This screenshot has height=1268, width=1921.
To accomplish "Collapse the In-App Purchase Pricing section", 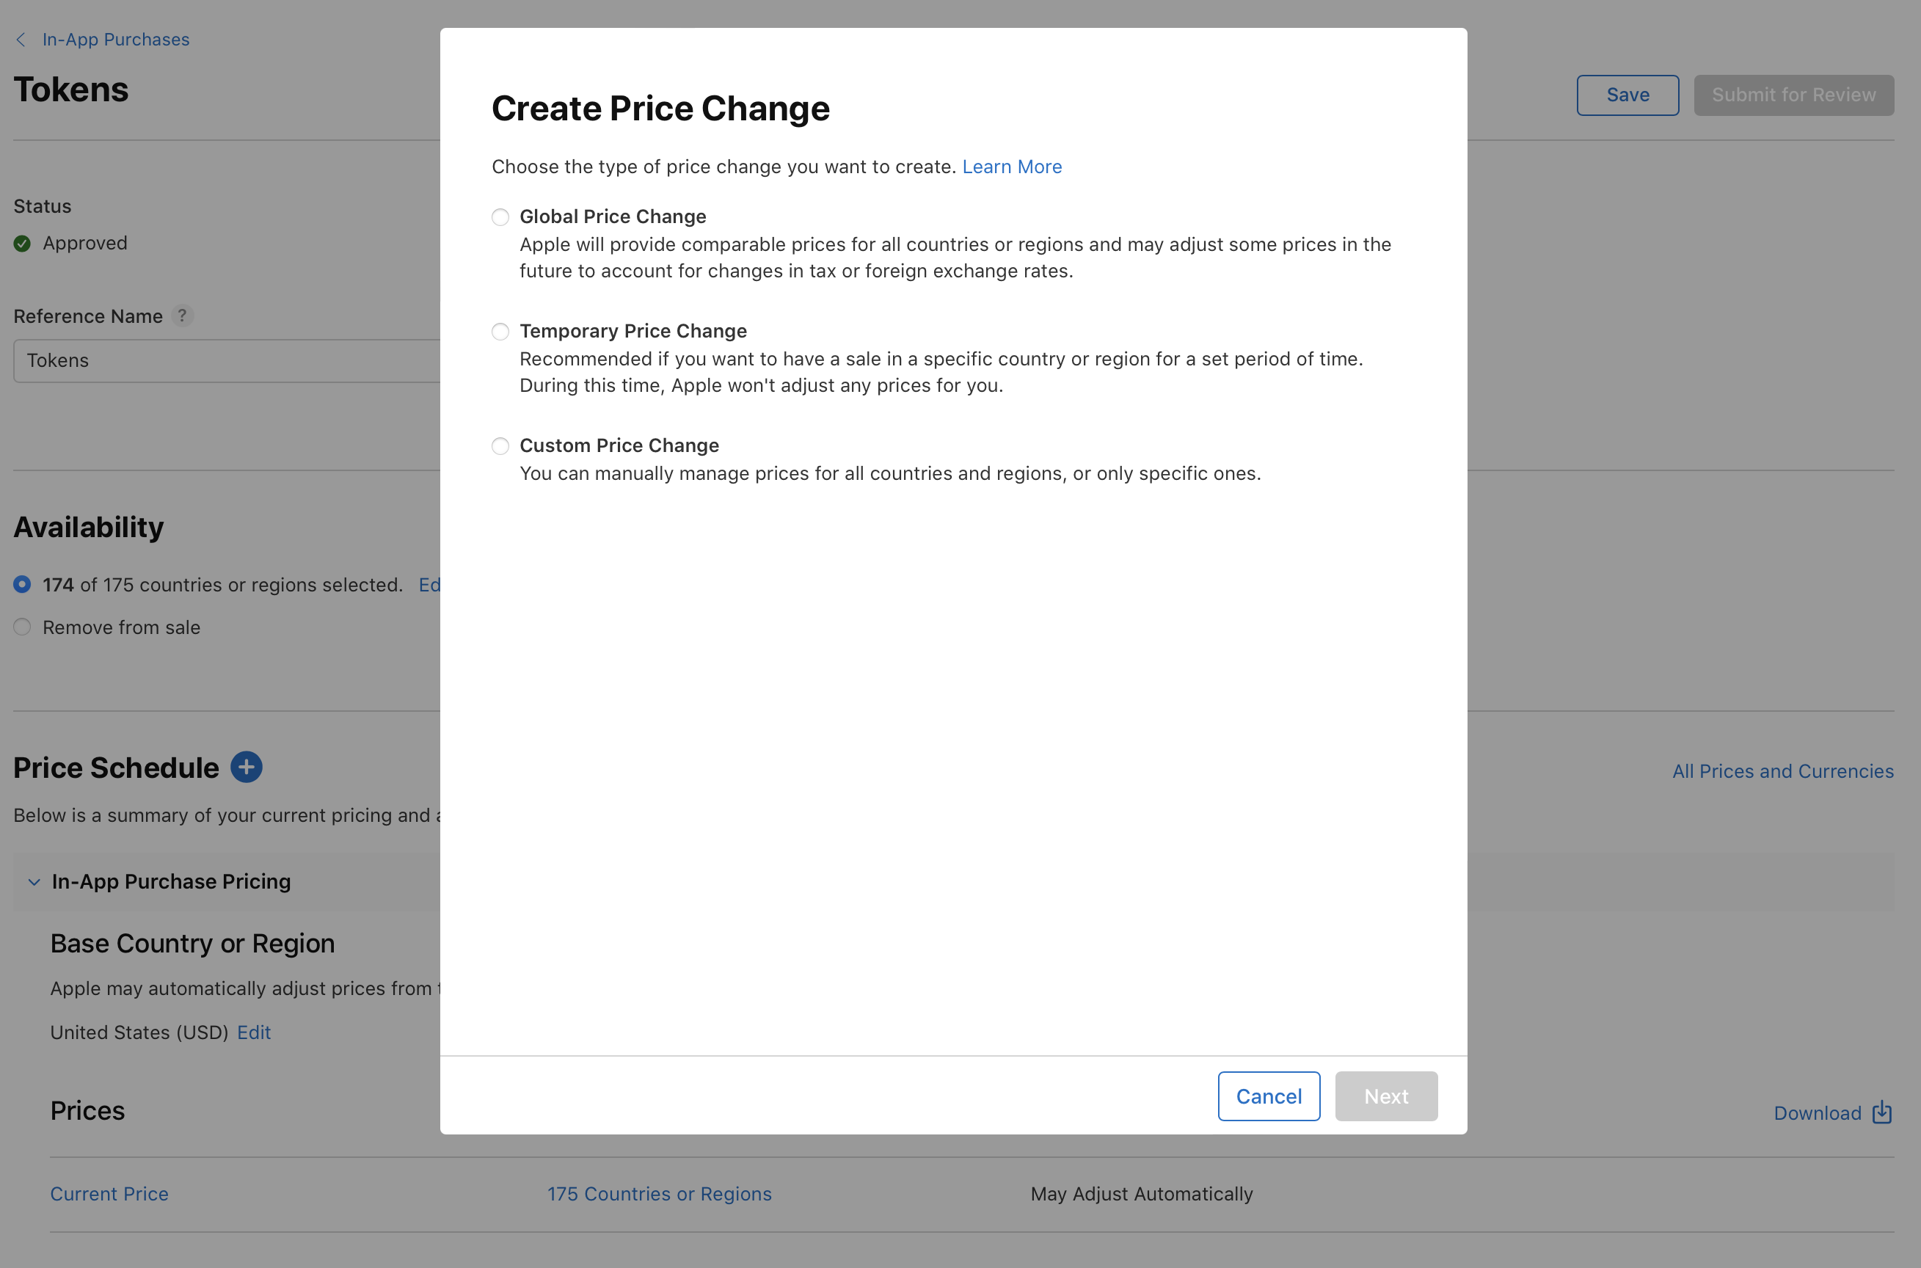I will (x=33, y=881).
